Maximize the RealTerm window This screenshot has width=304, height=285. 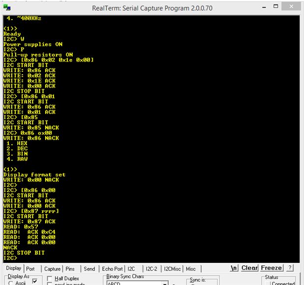[276, 6]
